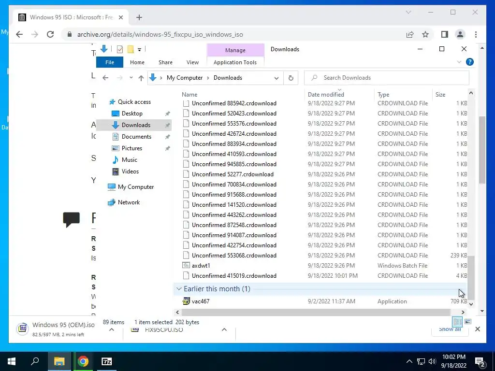495x371 pixels.
Task: Select the axdwt1 batch file
Action: 201,266
